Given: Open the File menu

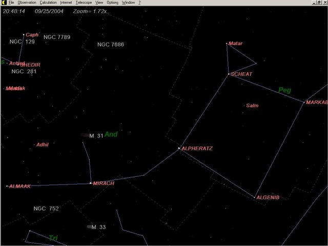Looking at the screenshot, I should (11, 3).
